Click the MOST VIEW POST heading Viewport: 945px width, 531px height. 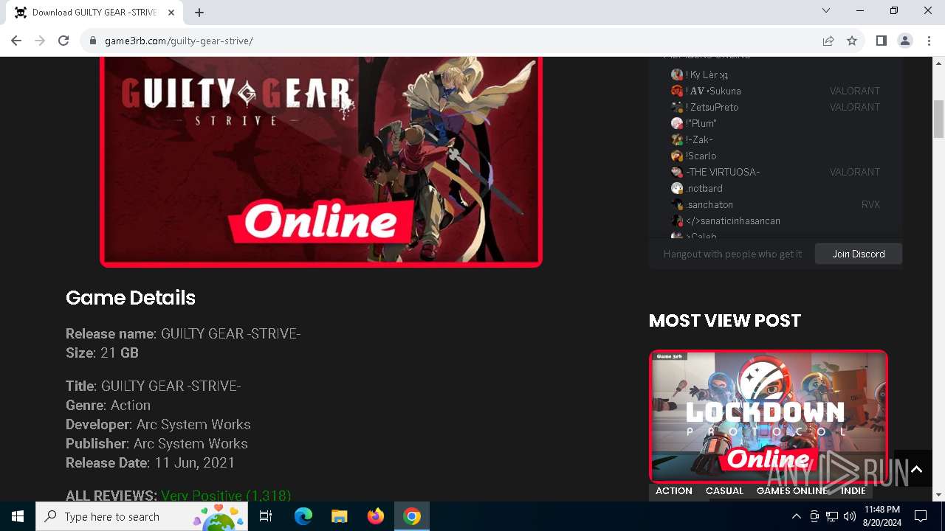(x=725, y=320)
